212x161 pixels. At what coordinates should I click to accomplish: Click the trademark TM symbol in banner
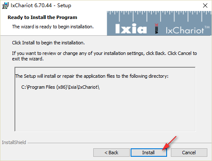(x=207, y=27)
